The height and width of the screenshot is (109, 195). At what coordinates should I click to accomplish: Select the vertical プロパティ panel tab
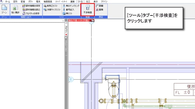coord(66,29)
